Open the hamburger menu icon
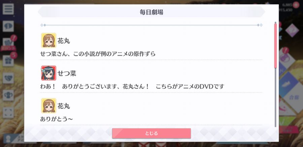Screen dimensions: 303x147 coord(8,9)
